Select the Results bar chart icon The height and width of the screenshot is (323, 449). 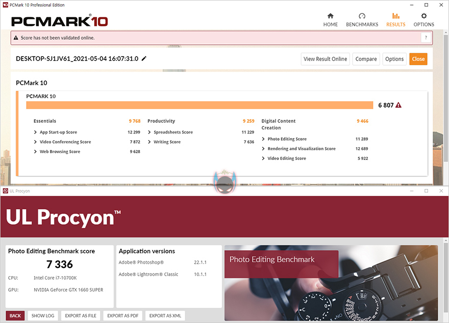coord(396,16)
